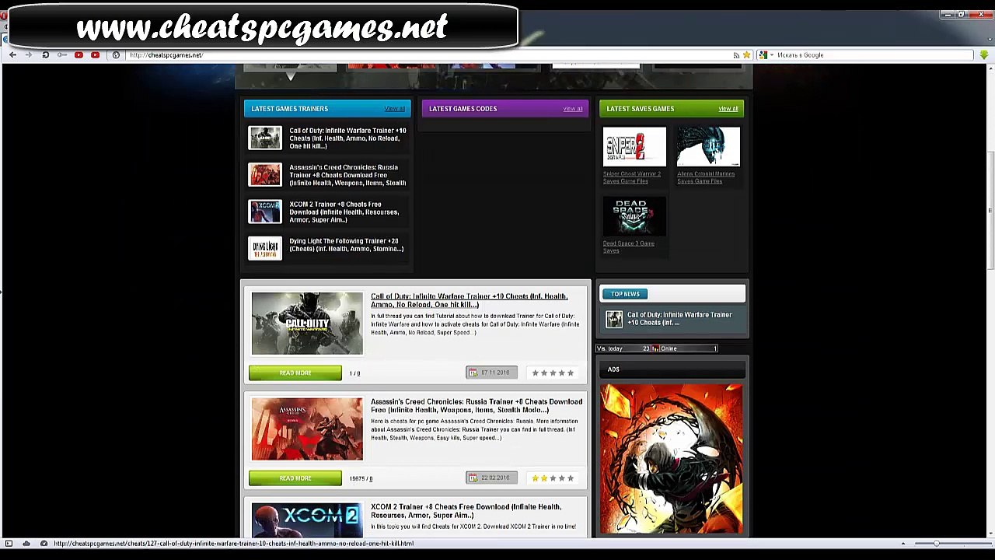Open 'view all' for Latest Games Trainers

coord(394,109)
